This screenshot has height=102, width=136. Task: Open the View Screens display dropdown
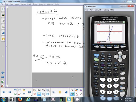coord(29,92)
